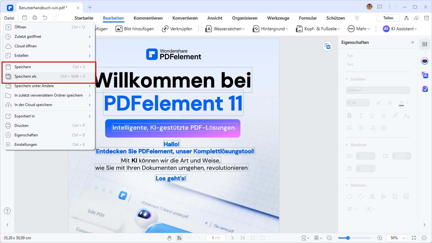Image resolution: width=432 pixels, height=243 pixels.
Task: Click the fullscreen view icon
Action: [414, 238]
